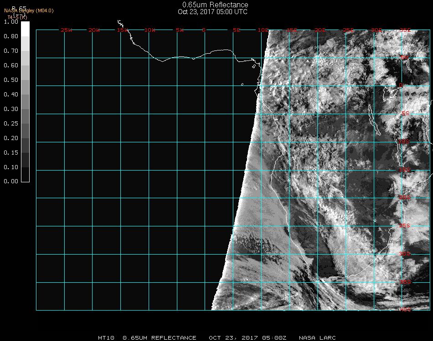Screen dimensions: 433x341
Task: Click the '20E' longitude label
Action: pyautogui.click(x=320, y=30)
